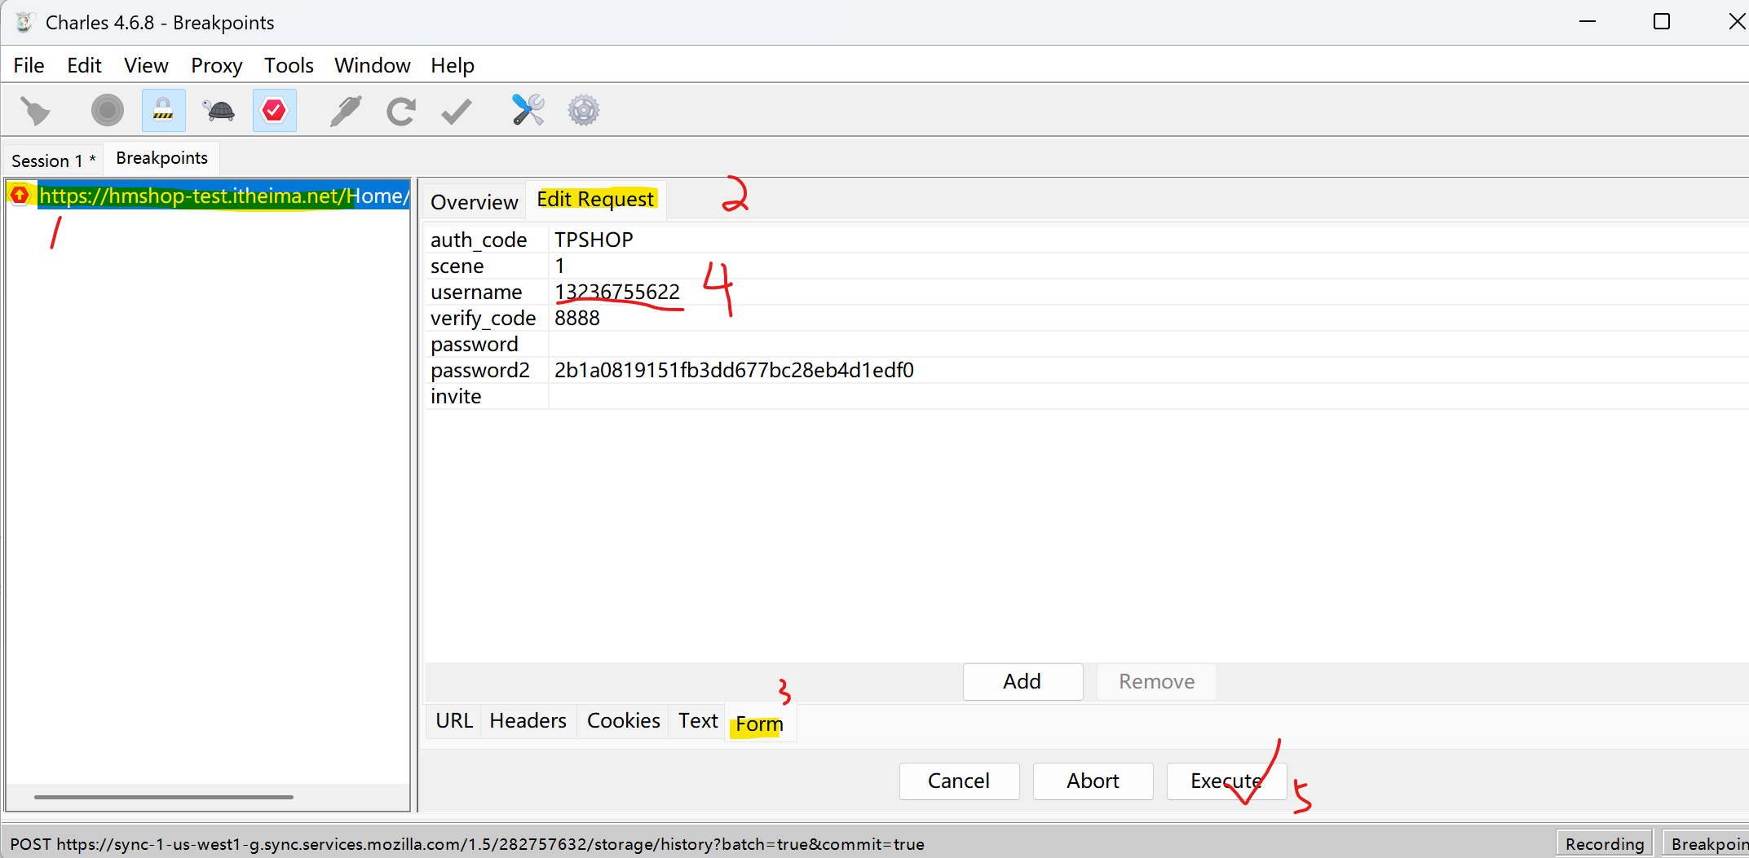Viewport: 1749px width, 858px height.
Task: Click the Recording status button
Action: (x=1604, y=844)
